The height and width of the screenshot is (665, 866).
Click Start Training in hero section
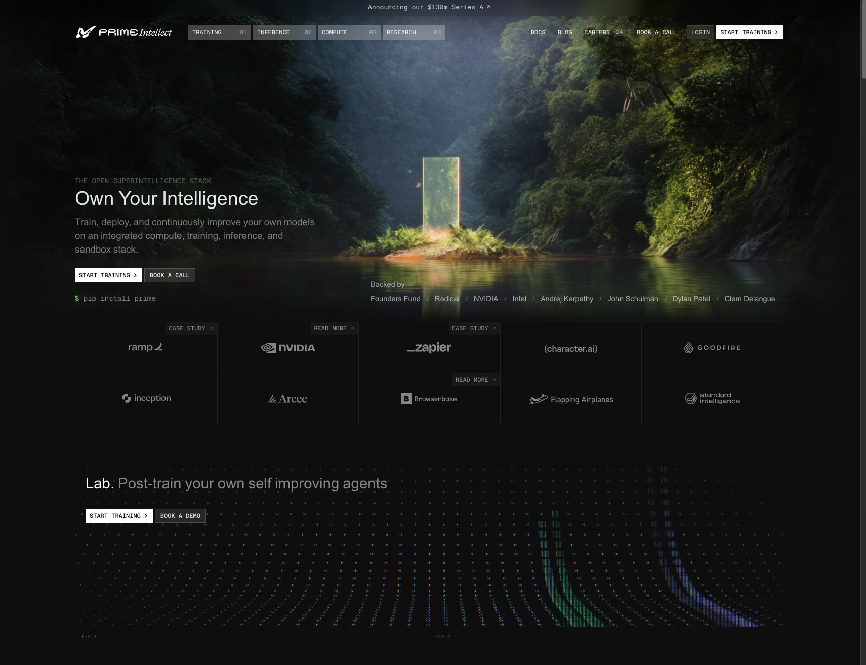click(x=108, y=275)
